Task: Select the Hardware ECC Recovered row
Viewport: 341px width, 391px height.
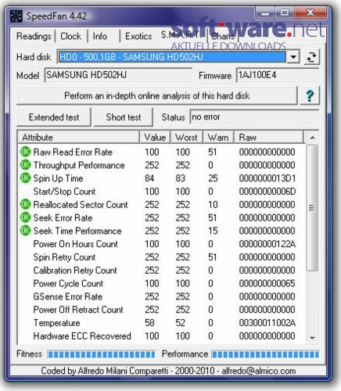Action: (162, 335)
